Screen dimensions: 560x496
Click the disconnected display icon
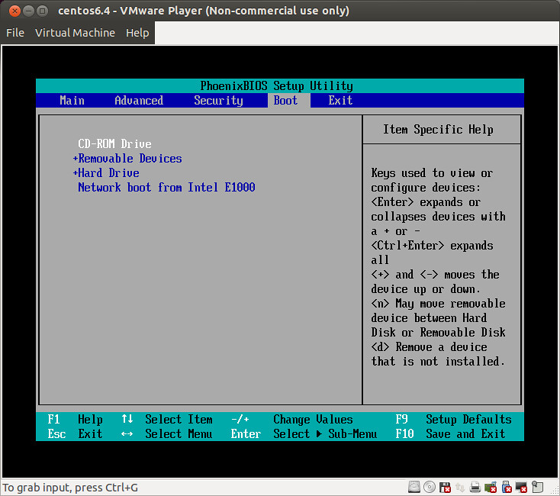click(x=521, y=487)
